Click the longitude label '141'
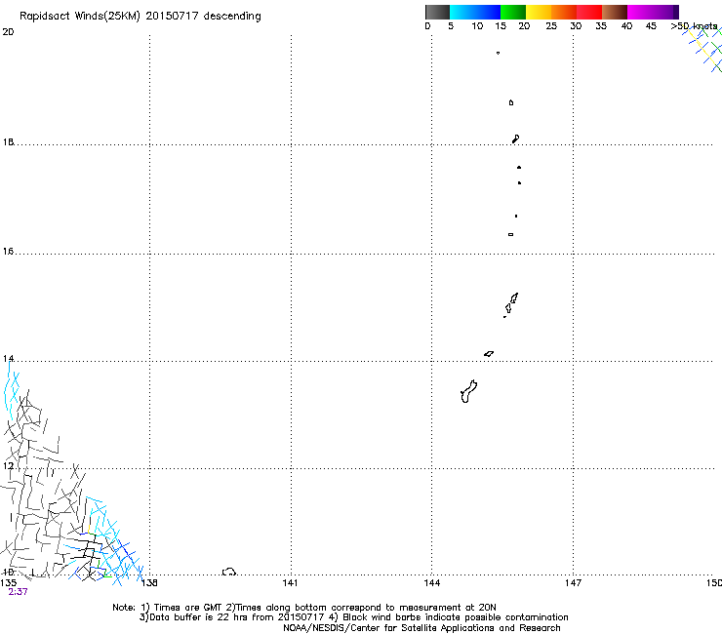Image resolution: width=722 pixels, height=634 pixels. coord(290,583)
